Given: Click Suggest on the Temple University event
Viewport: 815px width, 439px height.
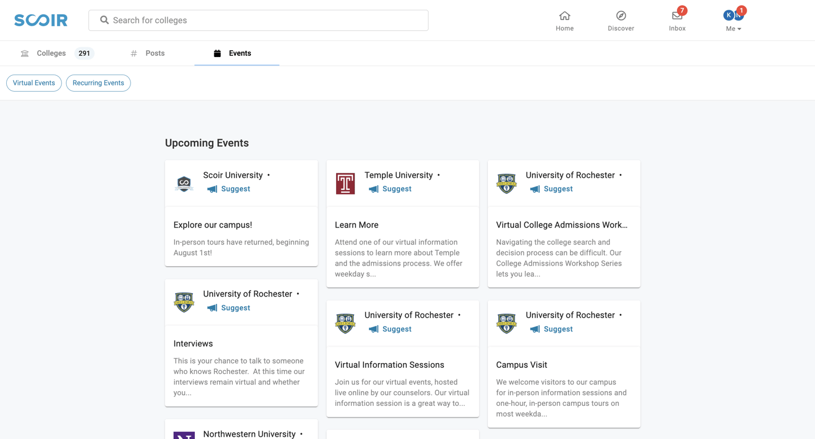Looking at the screenshot, I should tap(397, 189).
